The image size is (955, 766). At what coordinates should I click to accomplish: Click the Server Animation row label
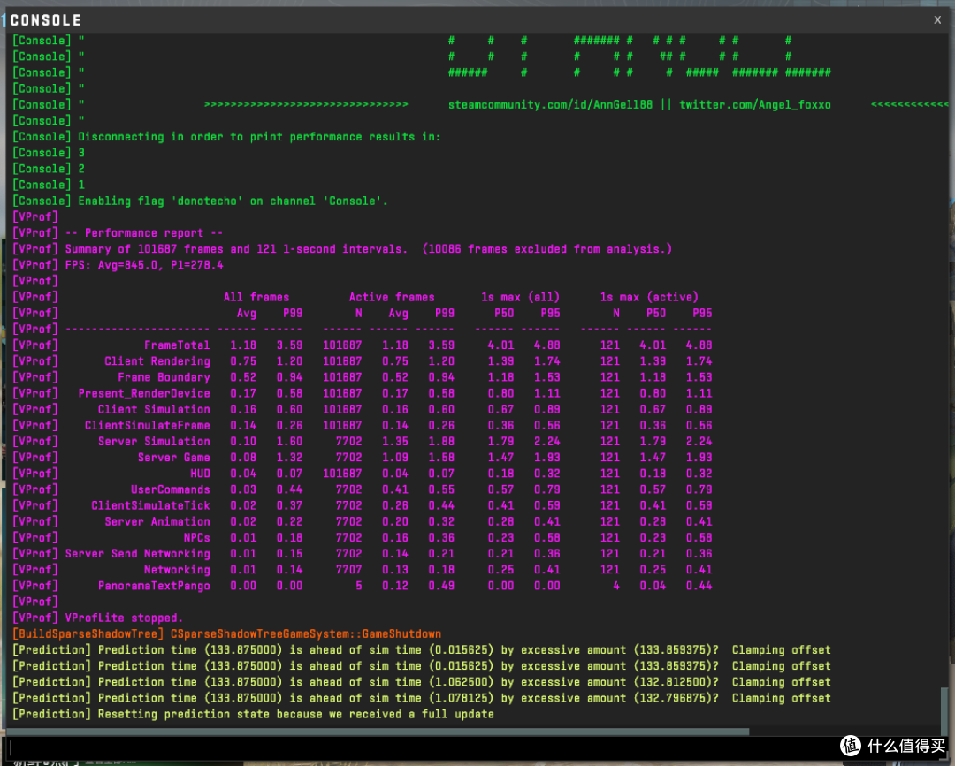pyautogui.click(x=157, y=522)
